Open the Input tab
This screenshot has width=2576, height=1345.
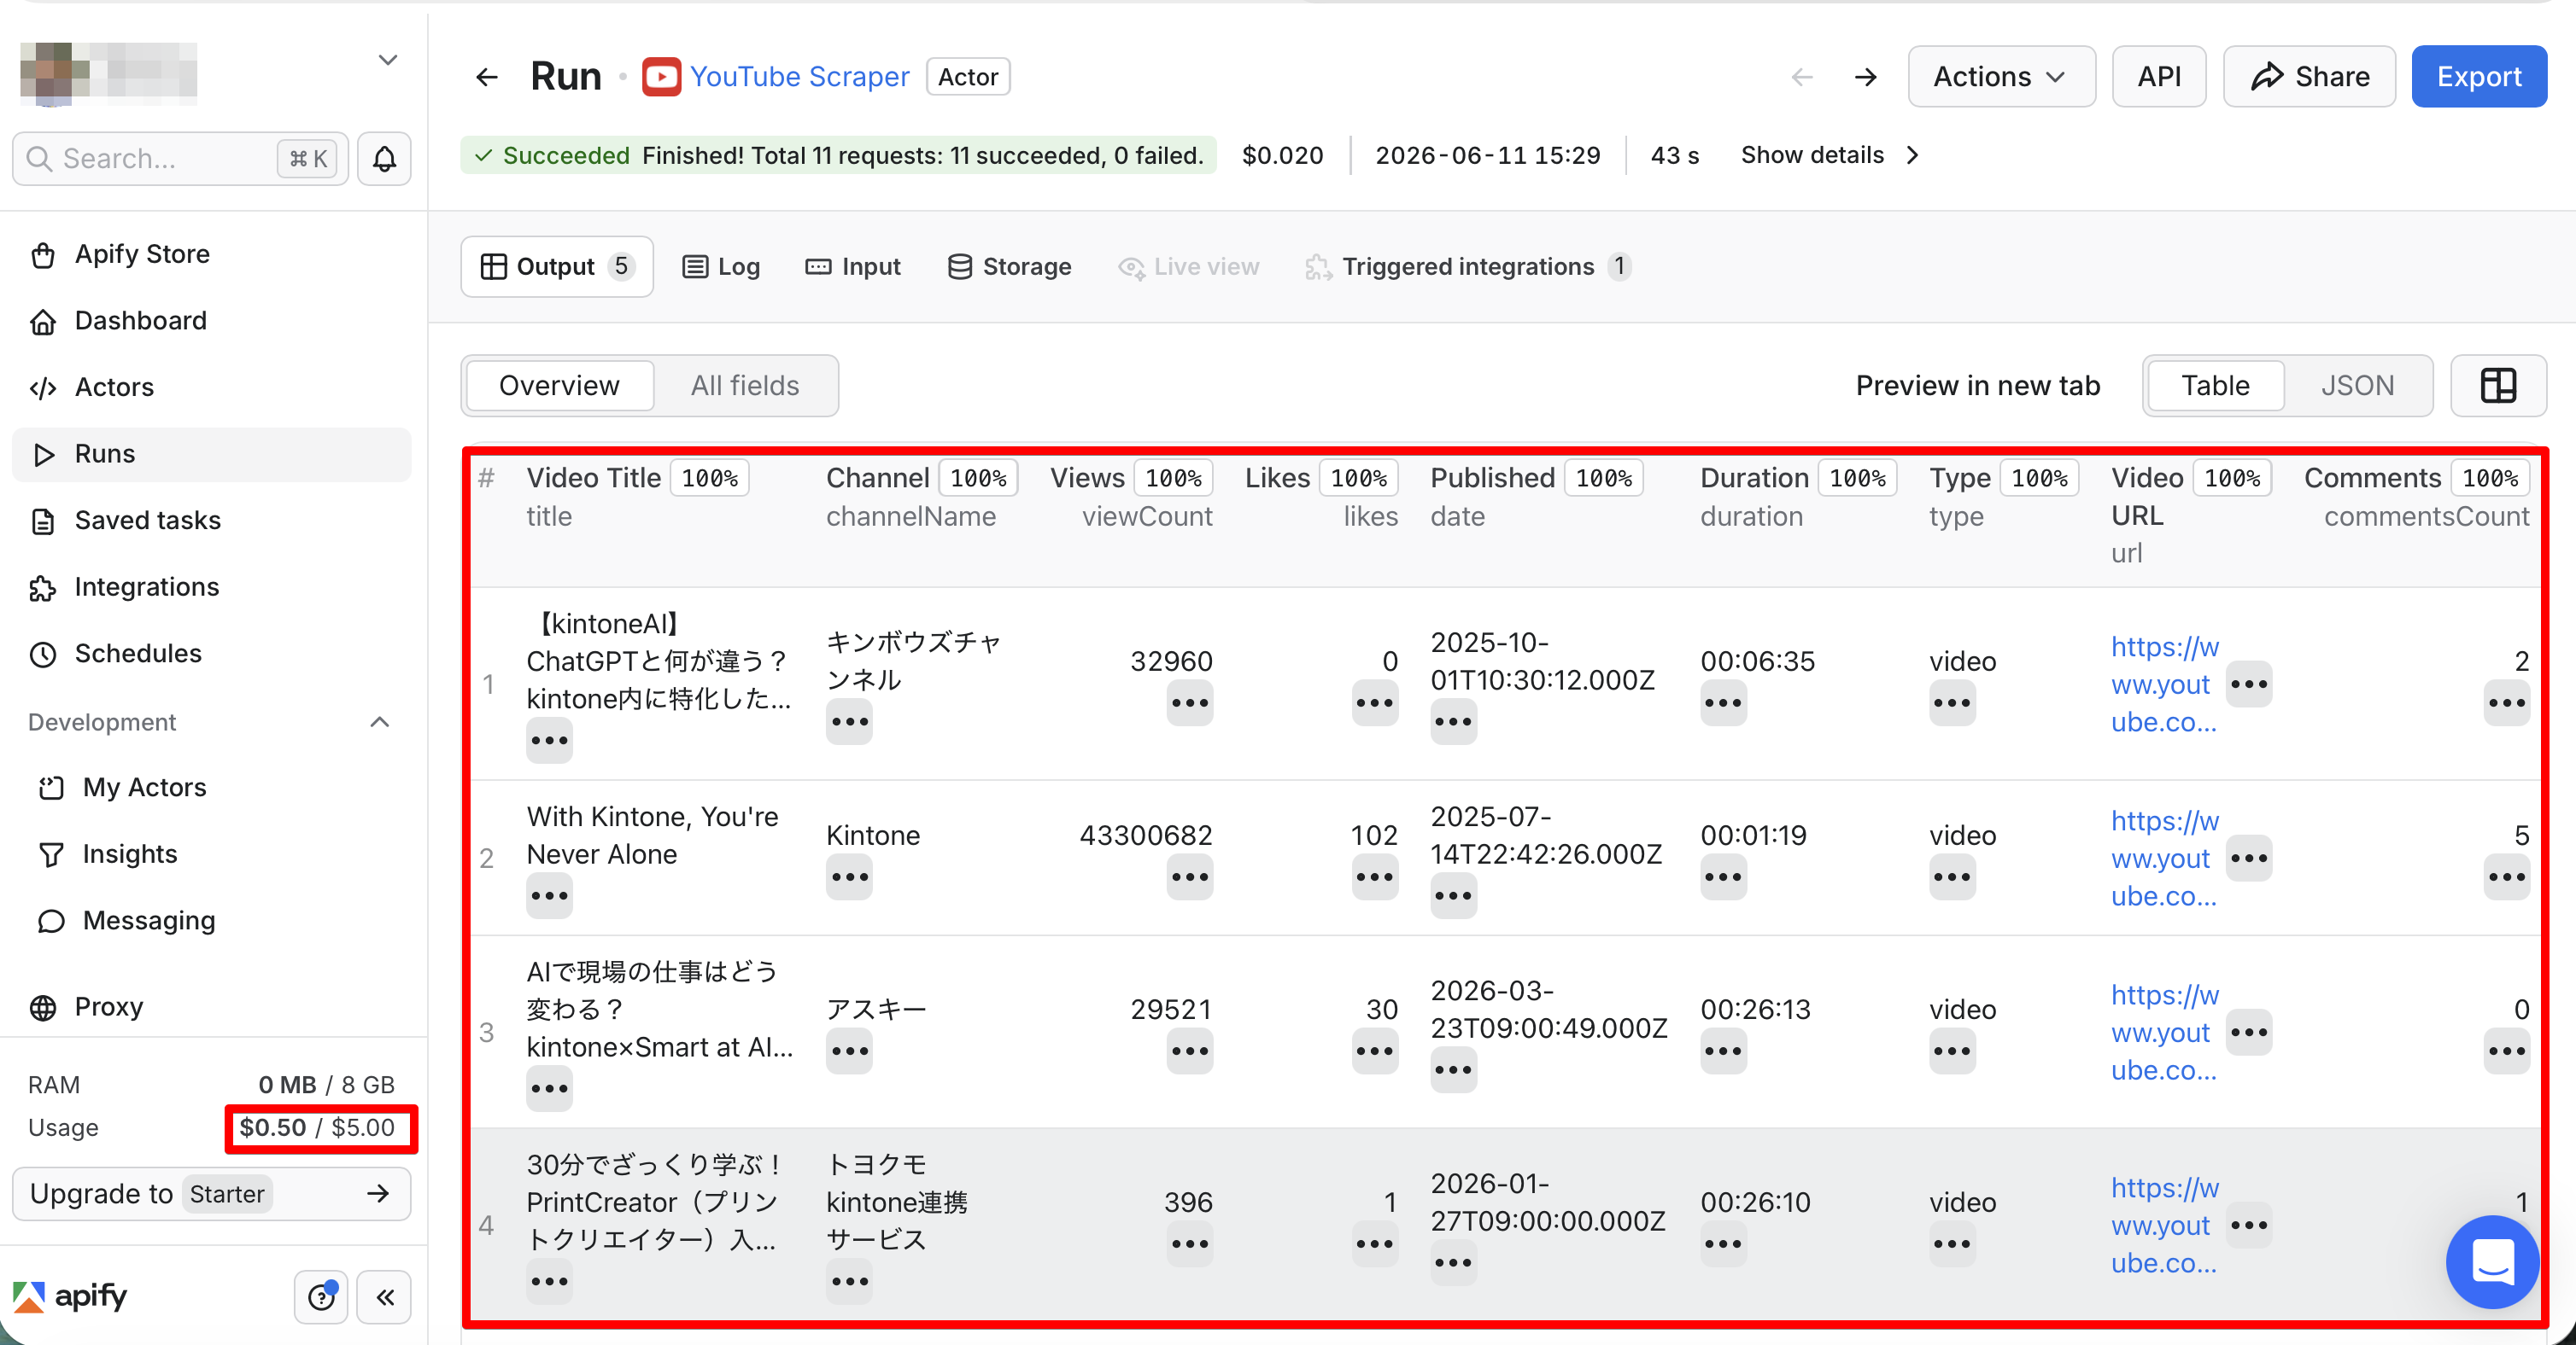(853, 267)
